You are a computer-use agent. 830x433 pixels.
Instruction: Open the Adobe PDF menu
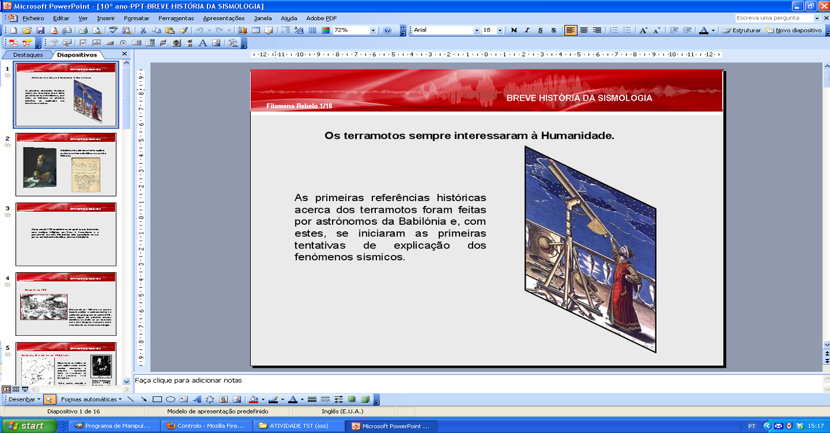pos(321,18)
